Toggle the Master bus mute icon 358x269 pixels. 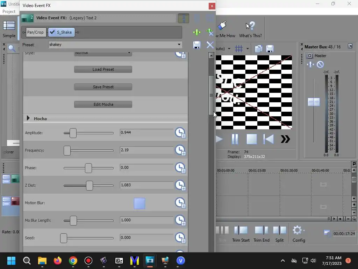tap(320, 65)
